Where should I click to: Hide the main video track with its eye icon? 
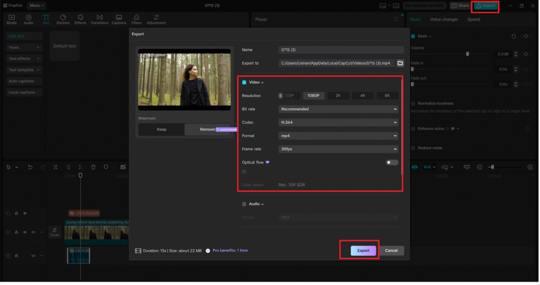click(25, 232)
